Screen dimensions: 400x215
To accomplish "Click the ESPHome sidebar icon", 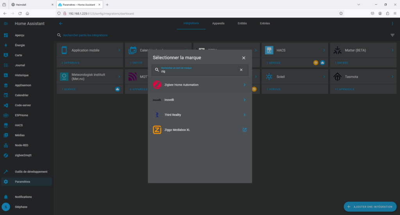I will coord(6,115).
